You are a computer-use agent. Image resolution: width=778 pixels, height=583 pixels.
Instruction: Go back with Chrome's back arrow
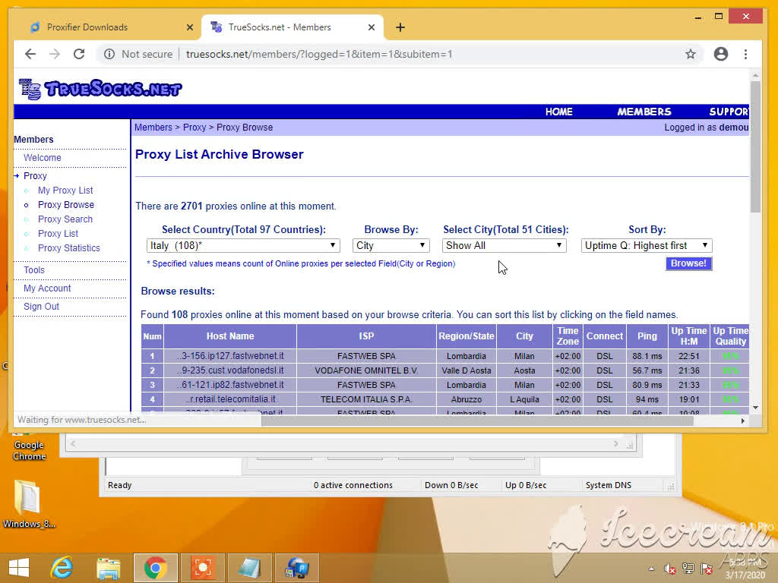30,54
